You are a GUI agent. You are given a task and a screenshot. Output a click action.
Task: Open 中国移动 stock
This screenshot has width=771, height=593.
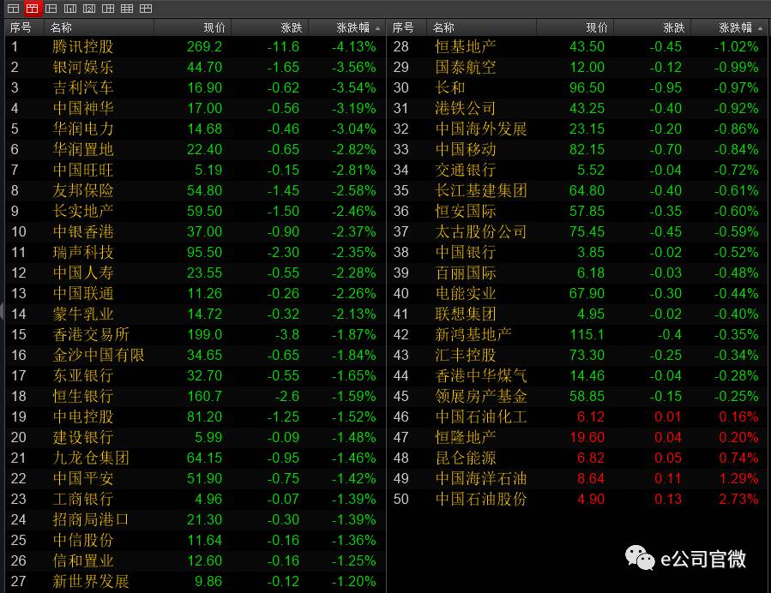click(466, 149)
